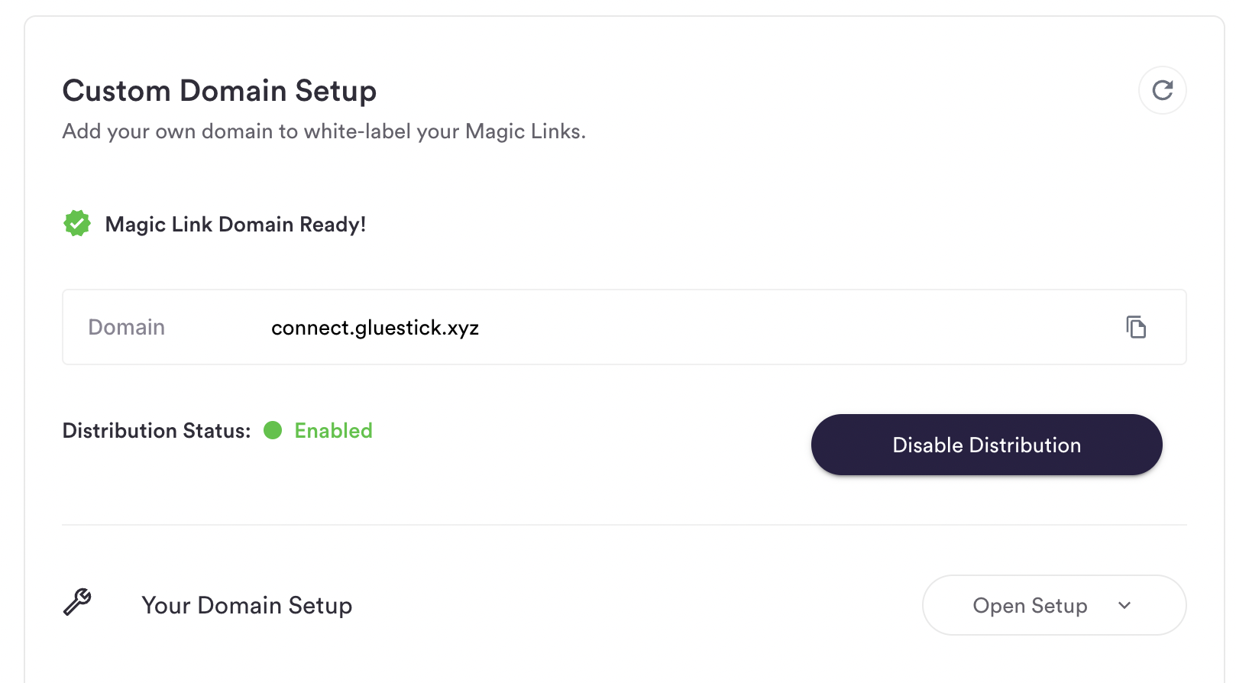Click the green Distribution Status dot
The width and height of the screenshot is (1236, 683).
(273, 431)
